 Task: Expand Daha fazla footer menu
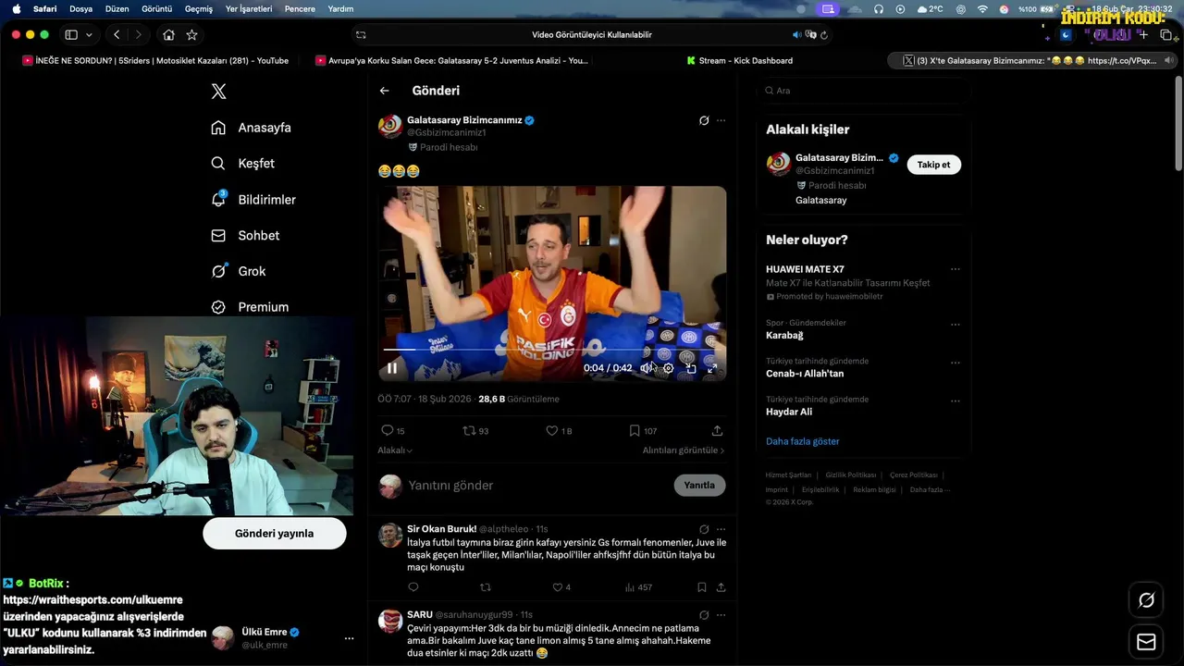coord(928,489)
